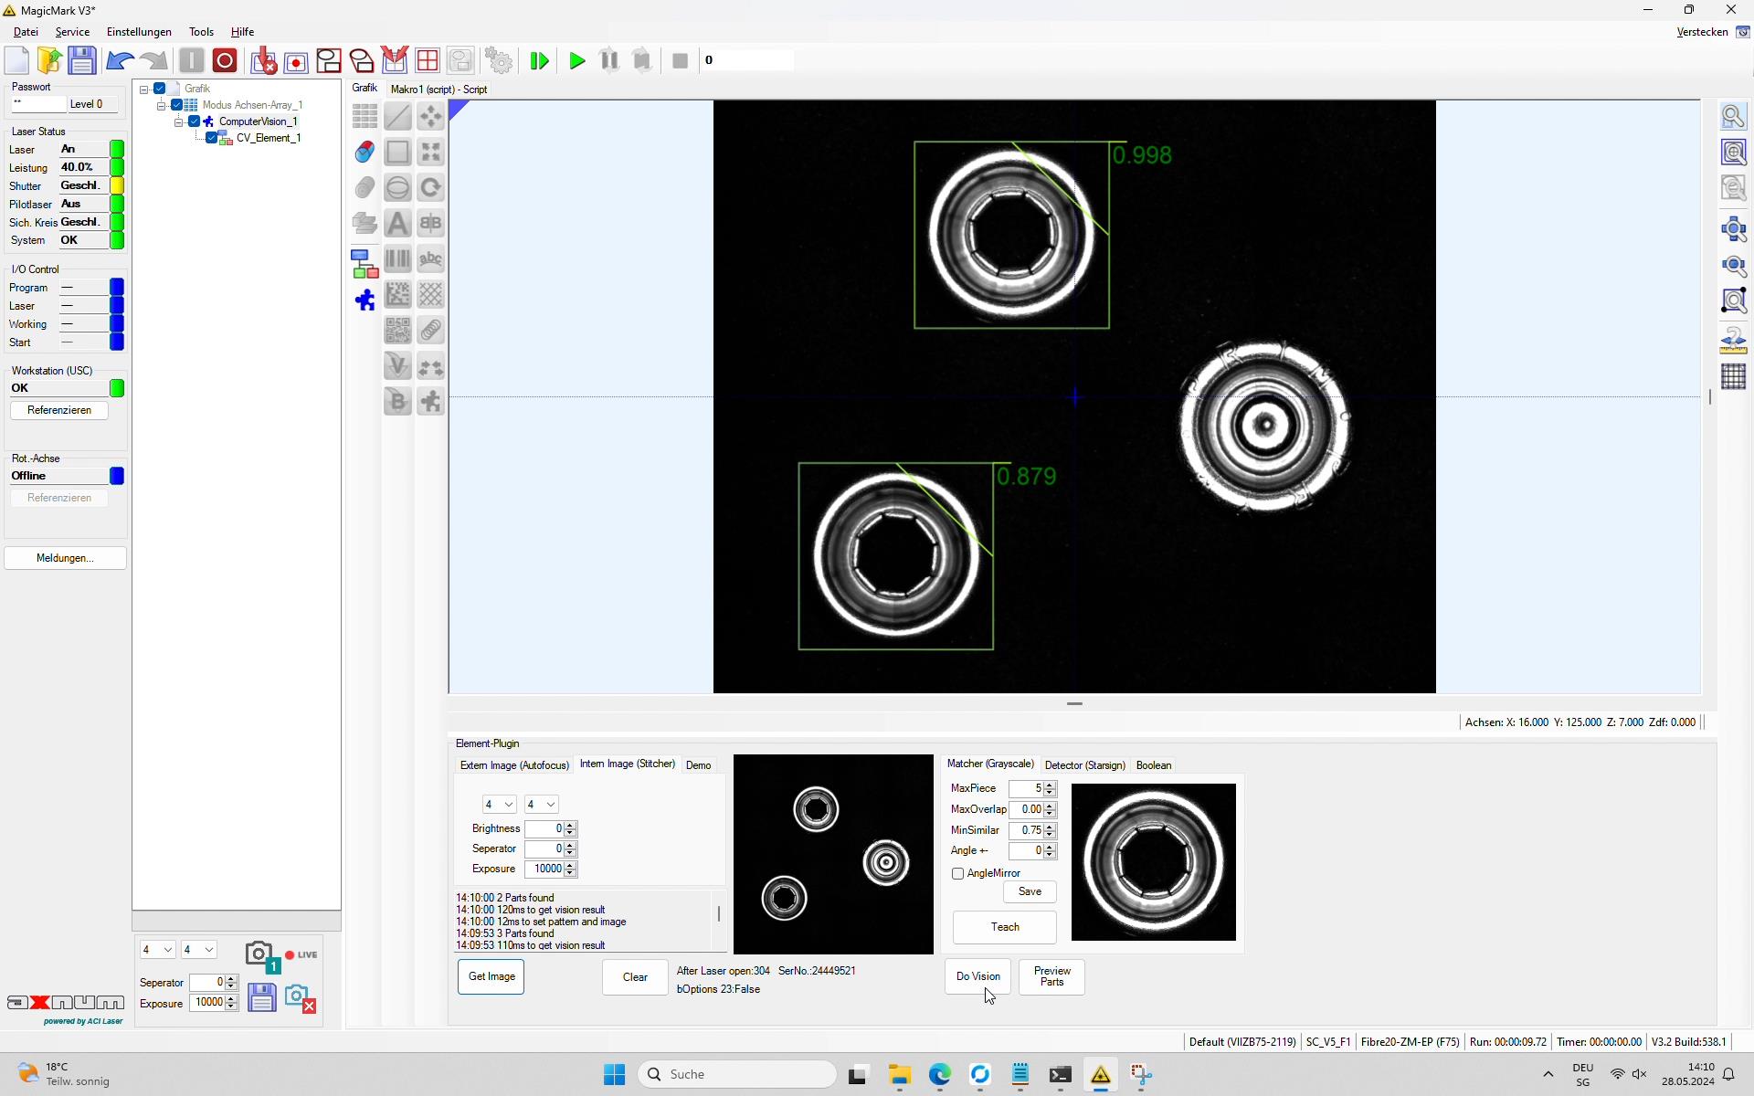
Task: Toggle the ComputerVision_1 checkbox
Action: click(x=195, y=121)
